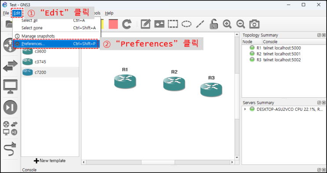The width and height of the screenshot is (327, 173).
Task: Click the Node column header
Action: tap(252, 42)
